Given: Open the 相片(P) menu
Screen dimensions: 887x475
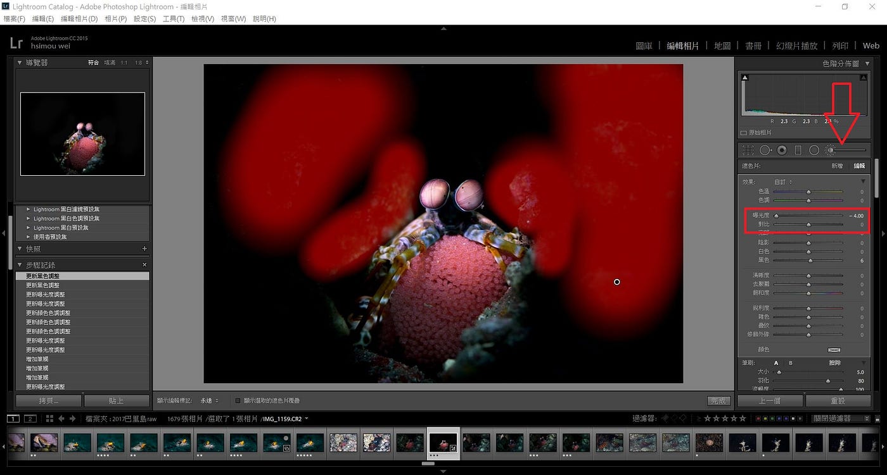Looking at the screenshot, I should coord(115,19).
